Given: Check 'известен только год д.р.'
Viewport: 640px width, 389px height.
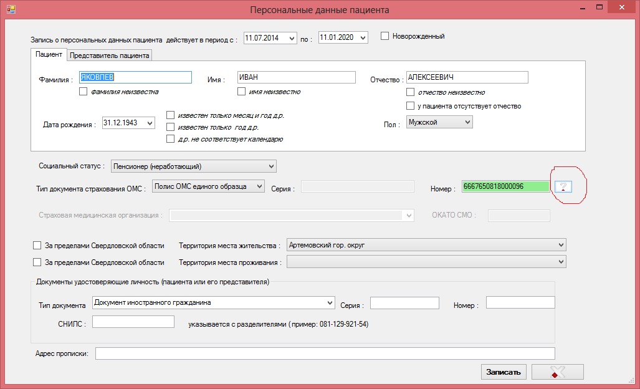Looking at the screenshot, I should tap(170, 127).
